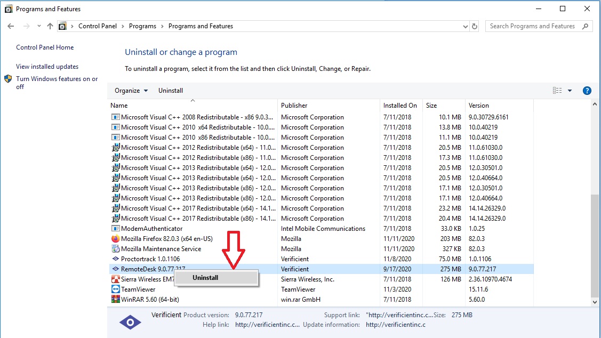
Task: Click Visual C++ 2010 x86 icon
Action: pyautogui.click(x=115, y=137)
